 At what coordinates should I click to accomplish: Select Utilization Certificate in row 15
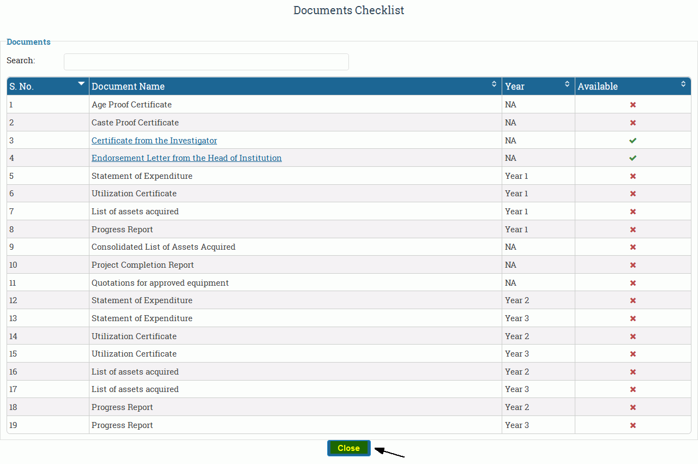[134, 354]
